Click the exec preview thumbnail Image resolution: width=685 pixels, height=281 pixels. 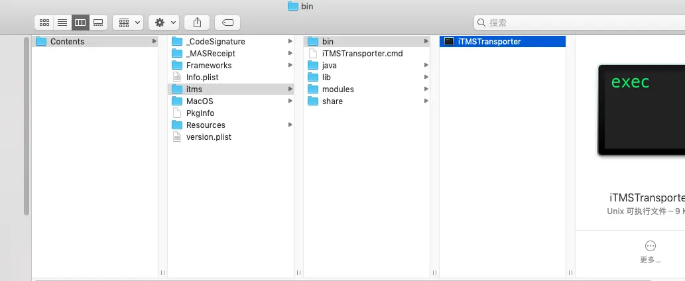point(641,110)
